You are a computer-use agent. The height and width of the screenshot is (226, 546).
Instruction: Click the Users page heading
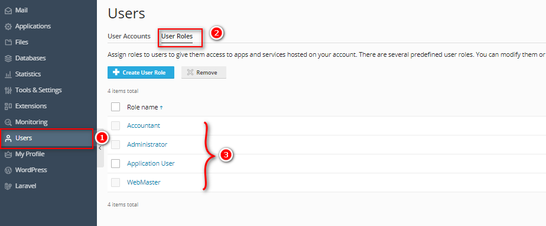pos(126,14)
